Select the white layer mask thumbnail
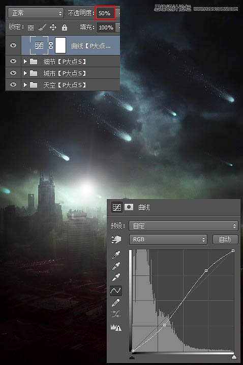 (60, 45)
